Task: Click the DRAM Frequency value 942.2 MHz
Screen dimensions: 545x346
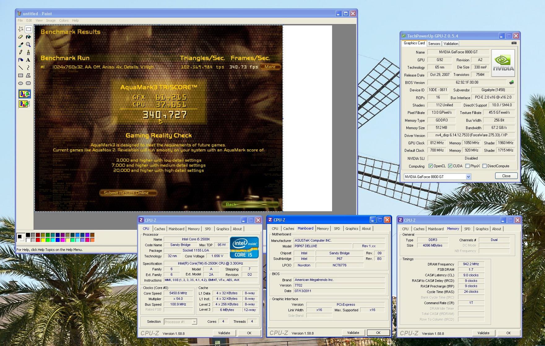Action: click(471, 264)
